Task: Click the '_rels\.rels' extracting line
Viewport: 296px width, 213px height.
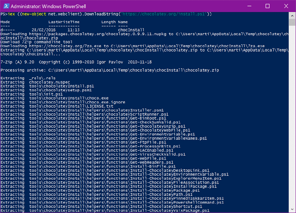Action: pos(28,78)
